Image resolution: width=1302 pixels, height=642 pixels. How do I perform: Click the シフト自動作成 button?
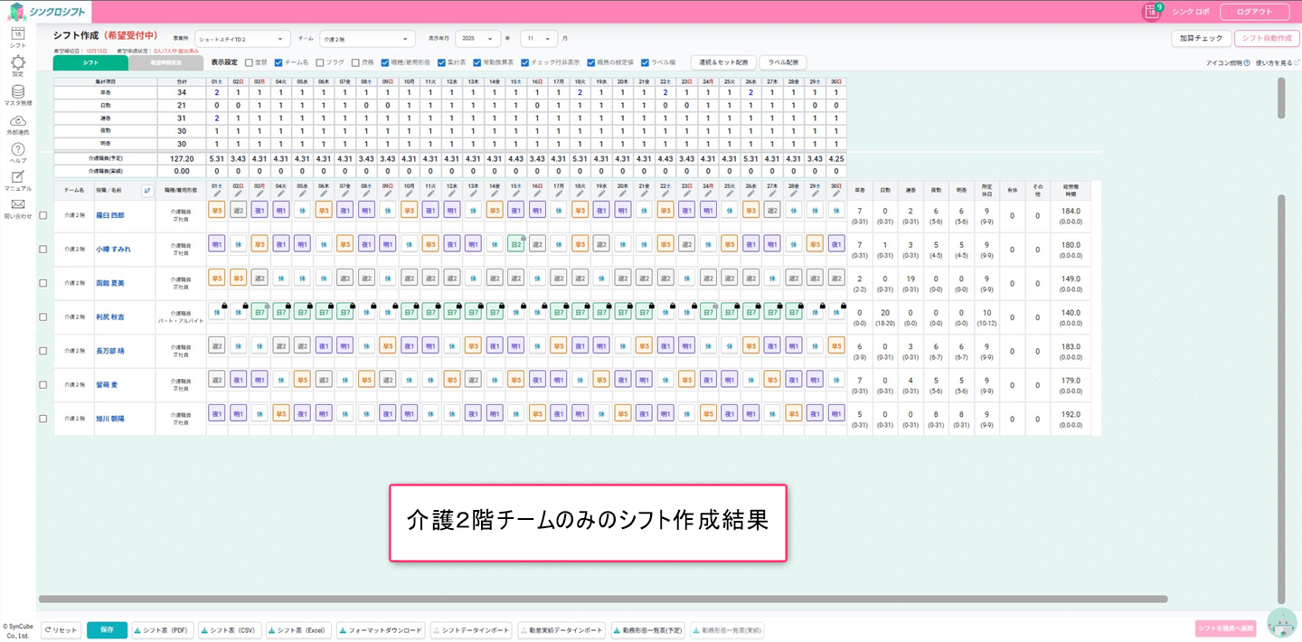click(x=1266, y=39)
